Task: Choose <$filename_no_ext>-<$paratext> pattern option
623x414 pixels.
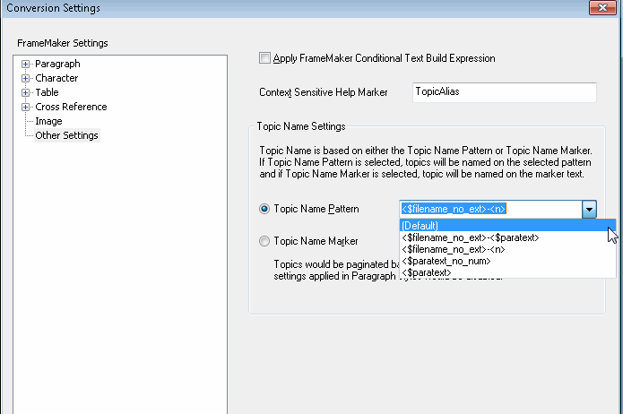Action: 507,237
